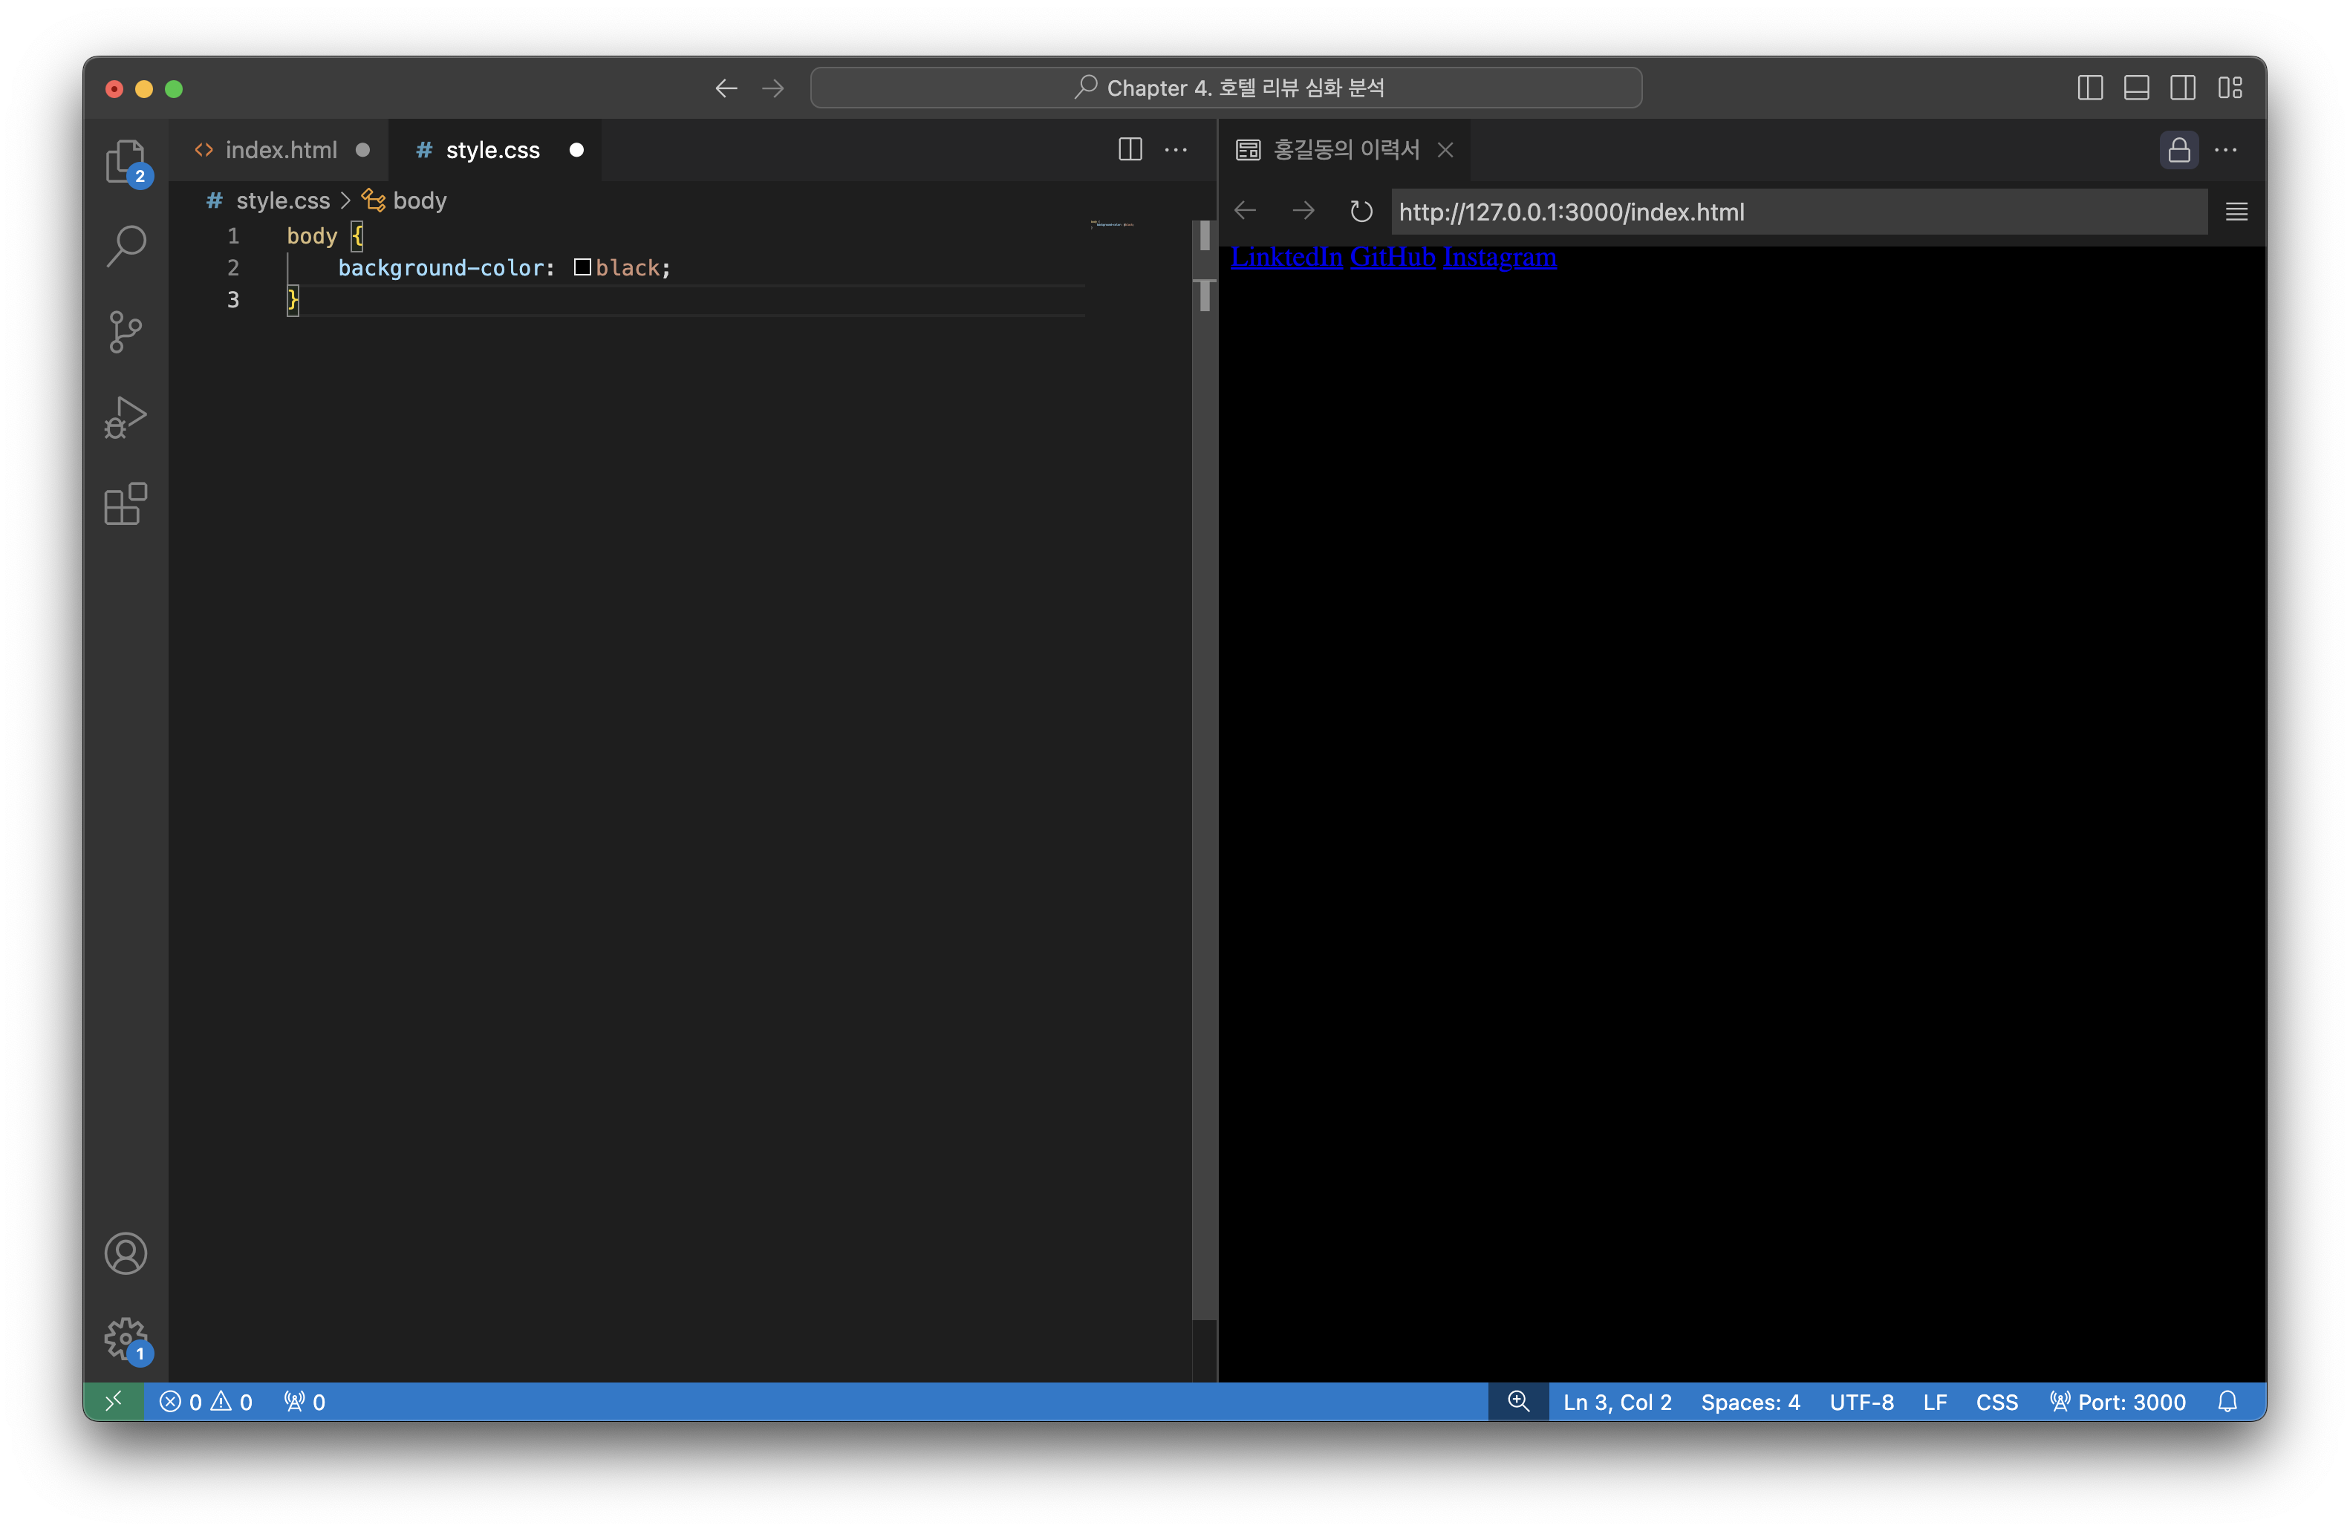Click the black color swatch in code
The image size is (2350, 1531).
pos(582,267)
